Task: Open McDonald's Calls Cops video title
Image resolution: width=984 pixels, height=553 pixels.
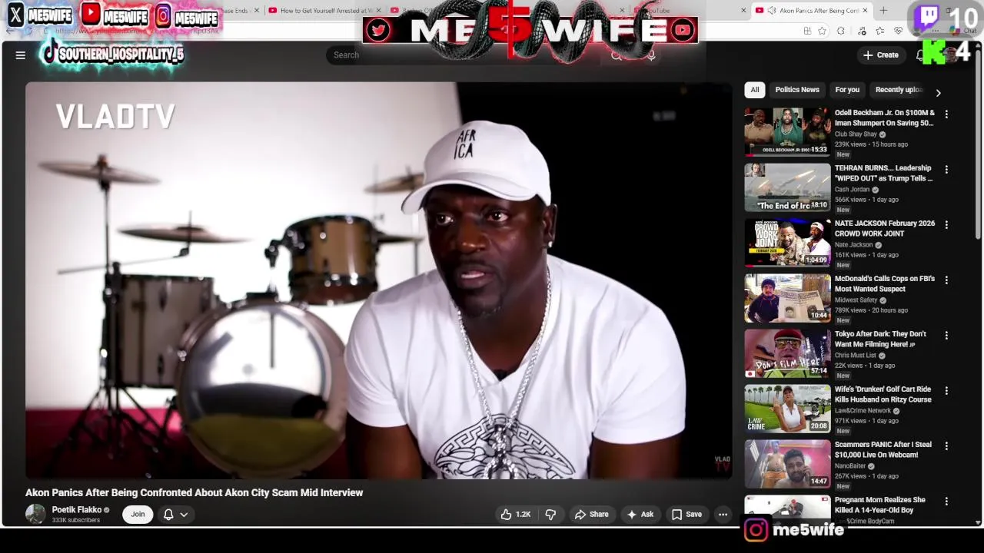Action: [x=885, y=283]
